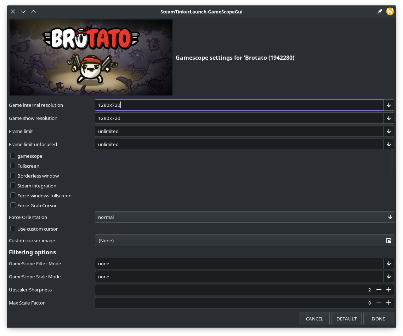
Task: Click the Upscaler Sharpness label
Action: (x=30, y=290)
